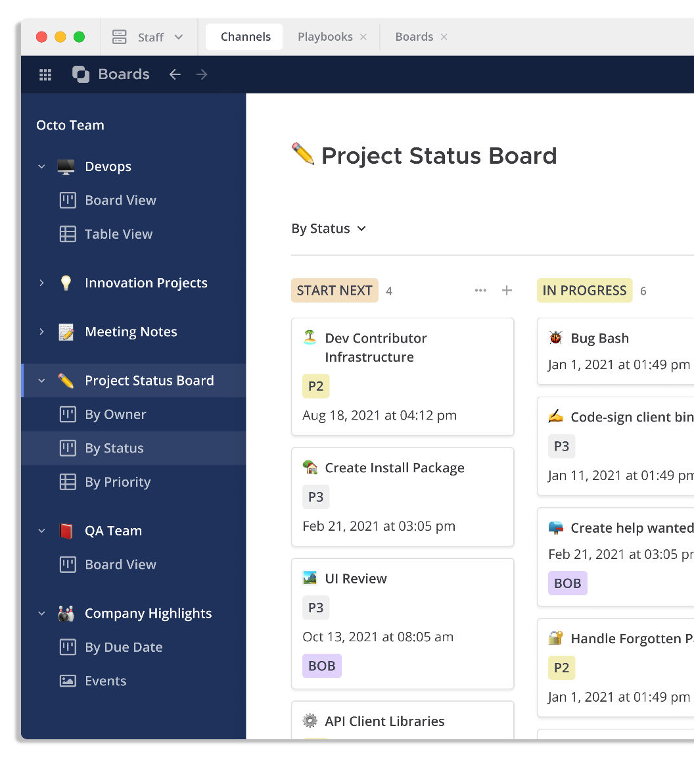Open START NEXT column options menu
This screenshot has height=757, width=694.
[480, 291]
